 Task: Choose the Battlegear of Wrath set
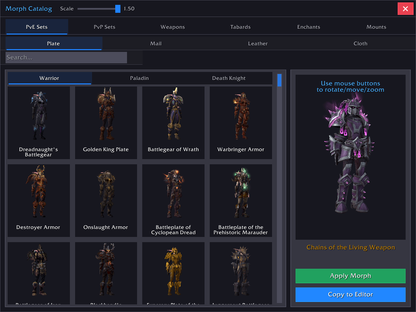point(173,122)
